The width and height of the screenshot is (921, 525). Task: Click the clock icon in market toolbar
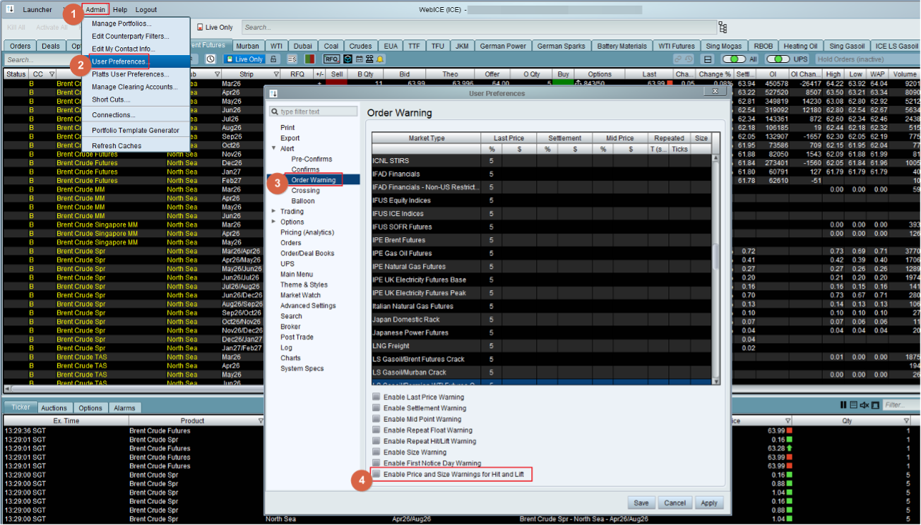tap(210, 59)
